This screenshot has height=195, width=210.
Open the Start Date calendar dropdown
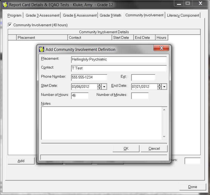[x=104, y=87]
